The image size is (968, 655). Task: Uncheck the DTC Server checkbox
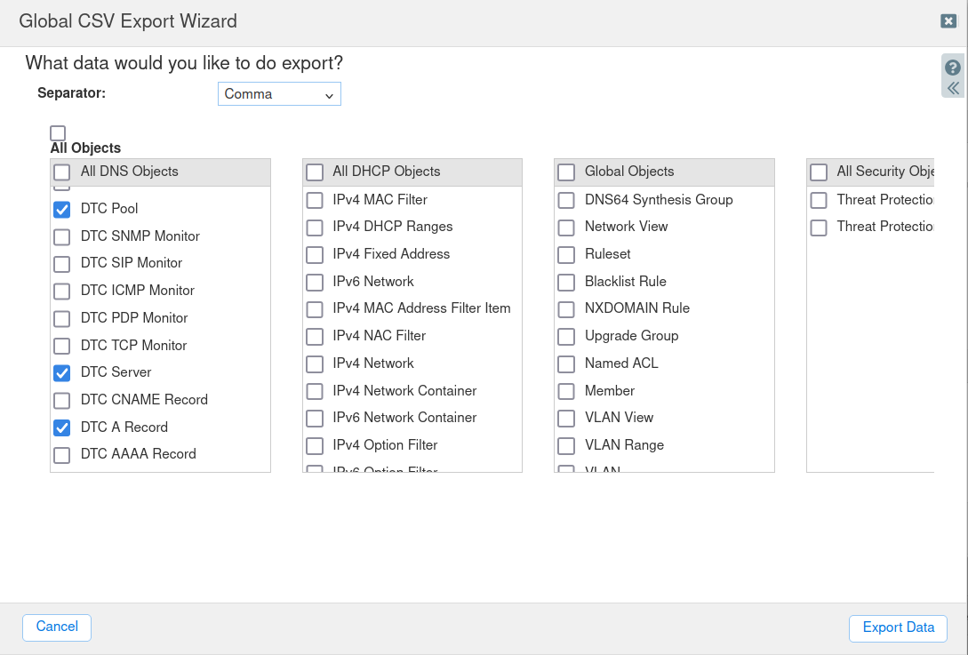62,373
